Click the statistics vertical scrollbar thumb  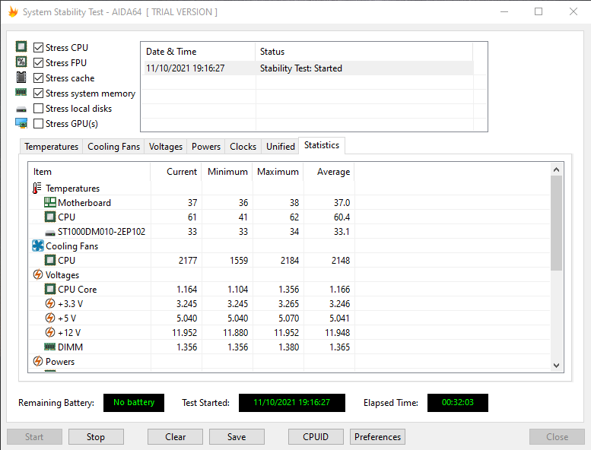[556, 223]
